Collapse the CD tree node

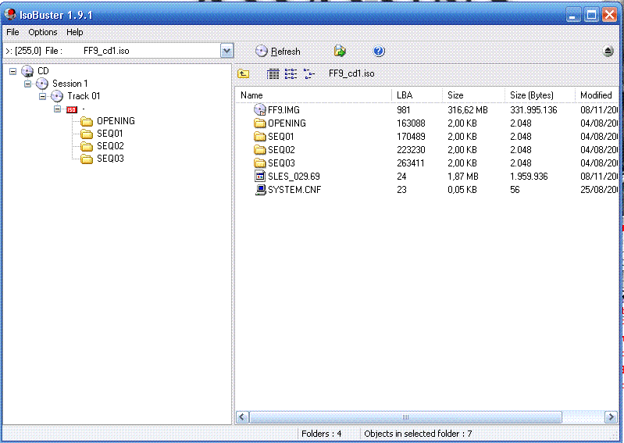13,71
